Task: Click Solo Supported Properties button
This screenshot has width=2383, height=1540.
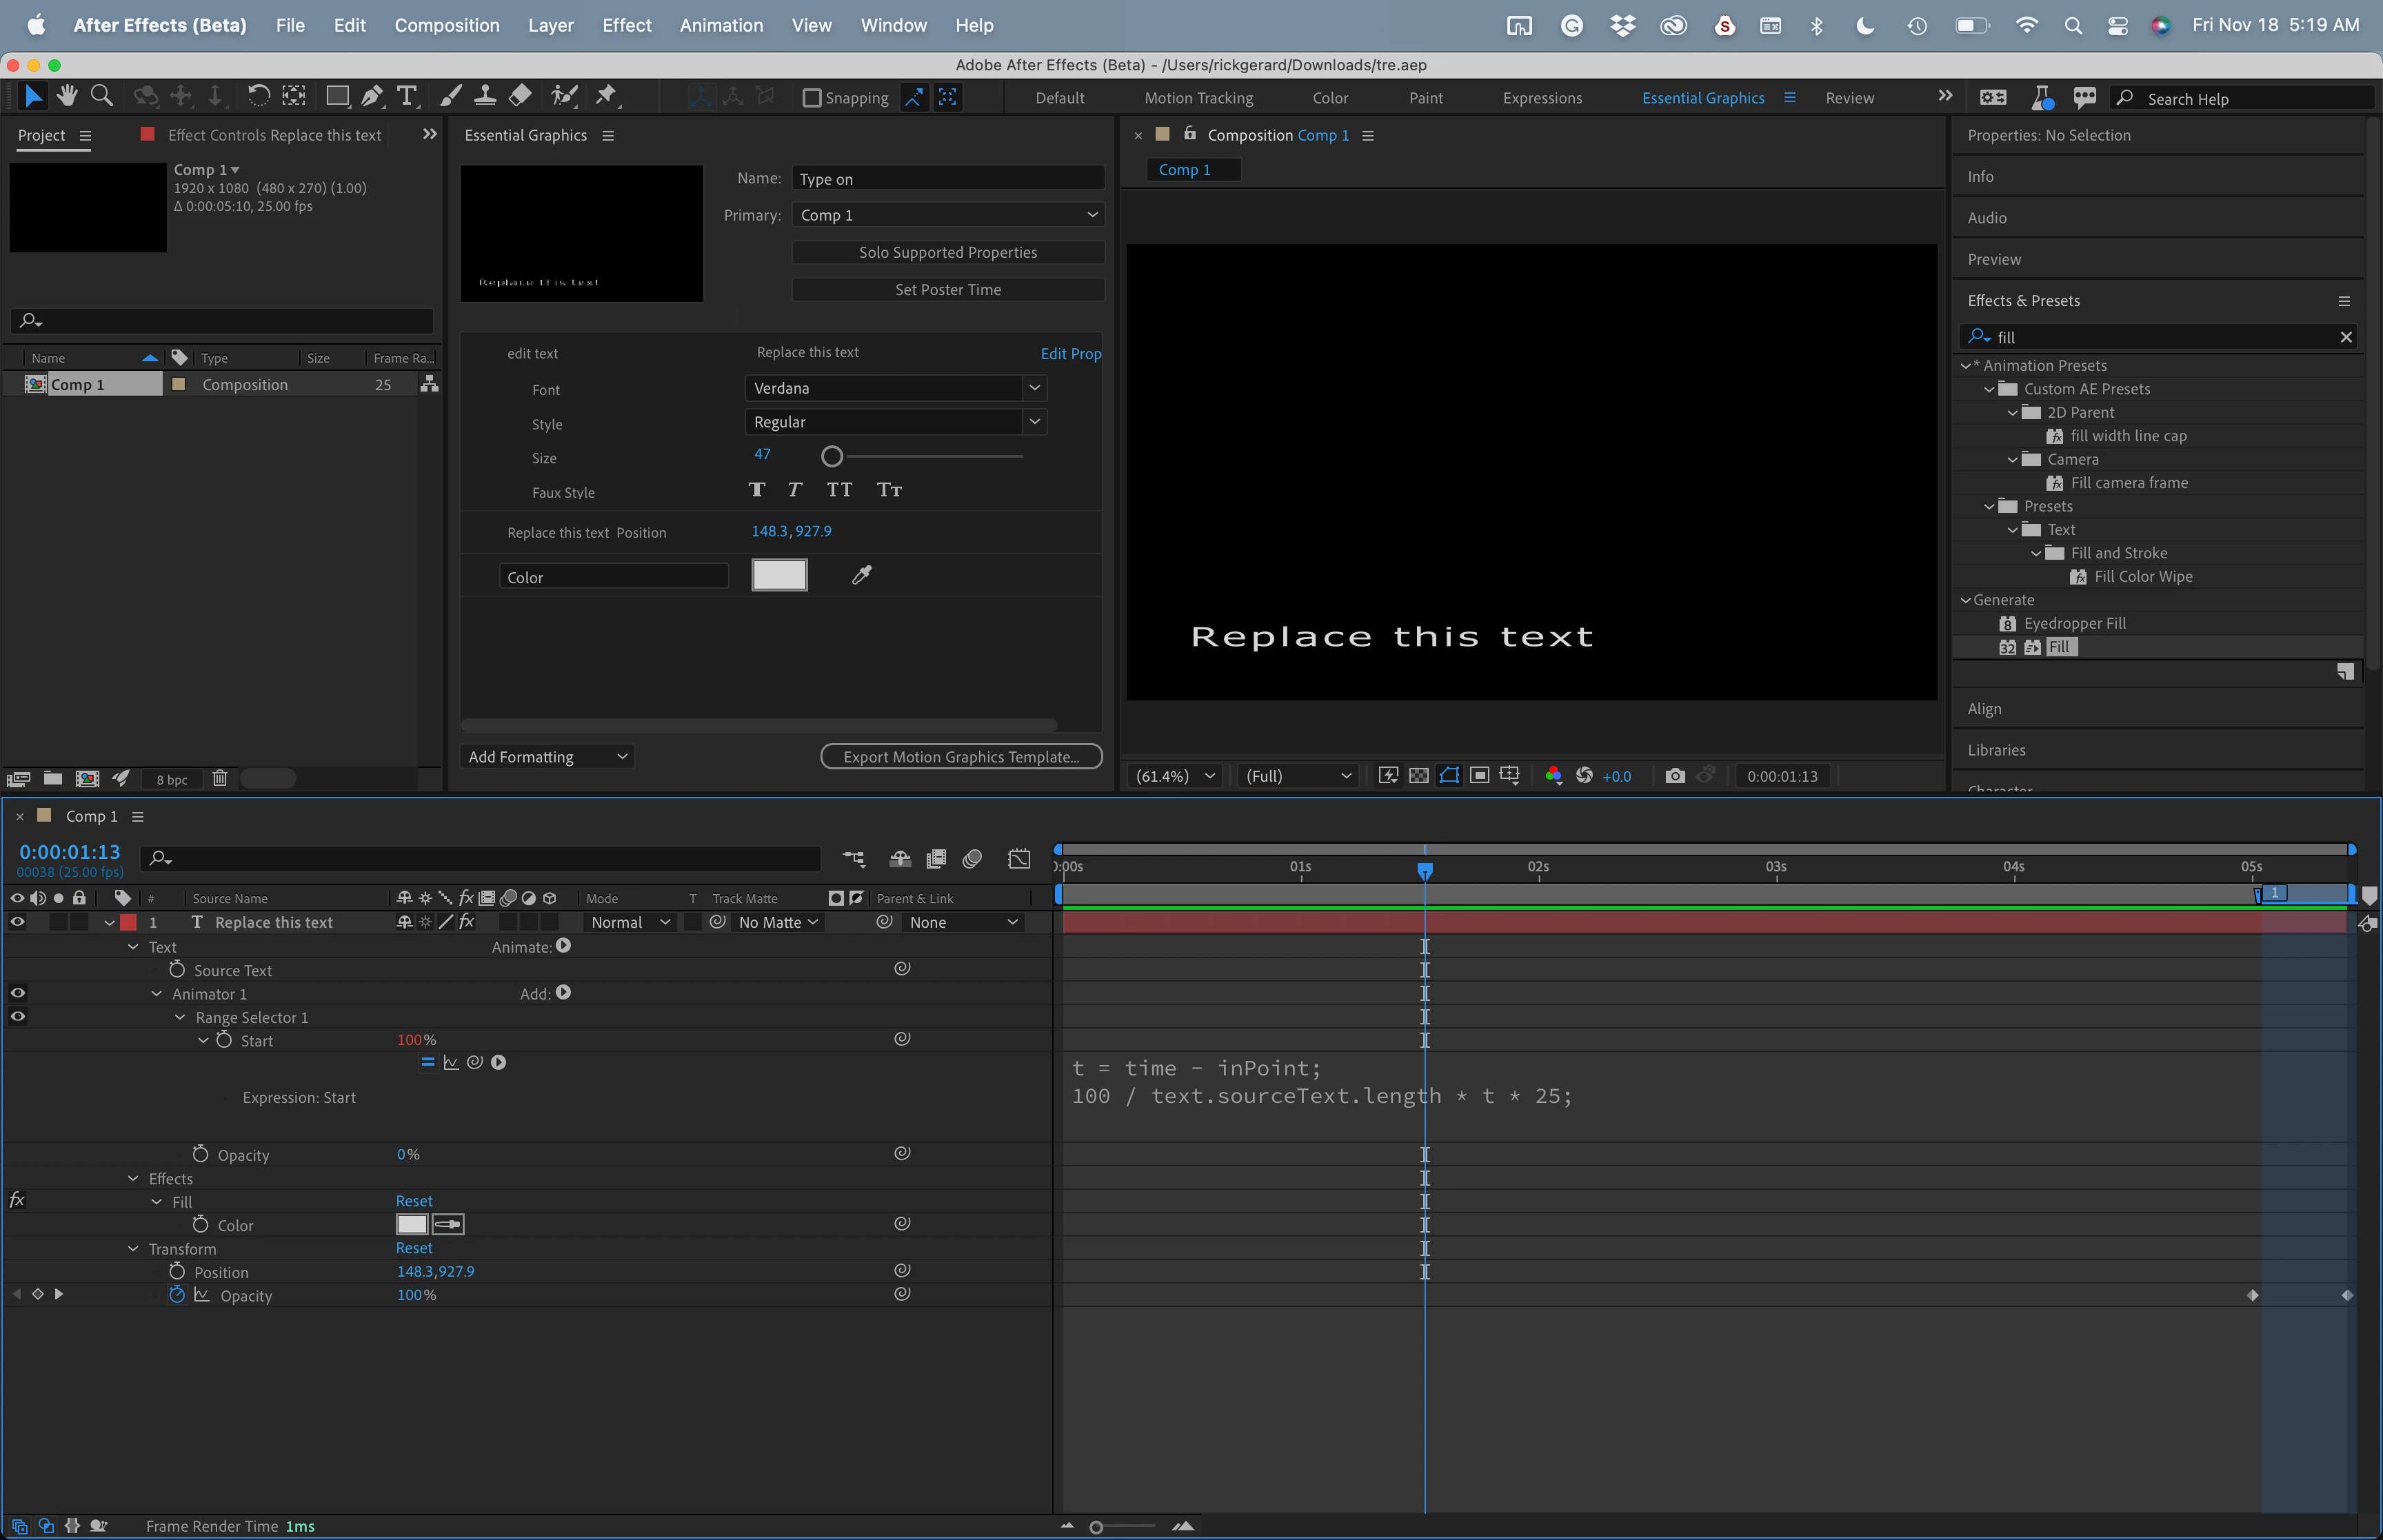Action: [947, 252]
